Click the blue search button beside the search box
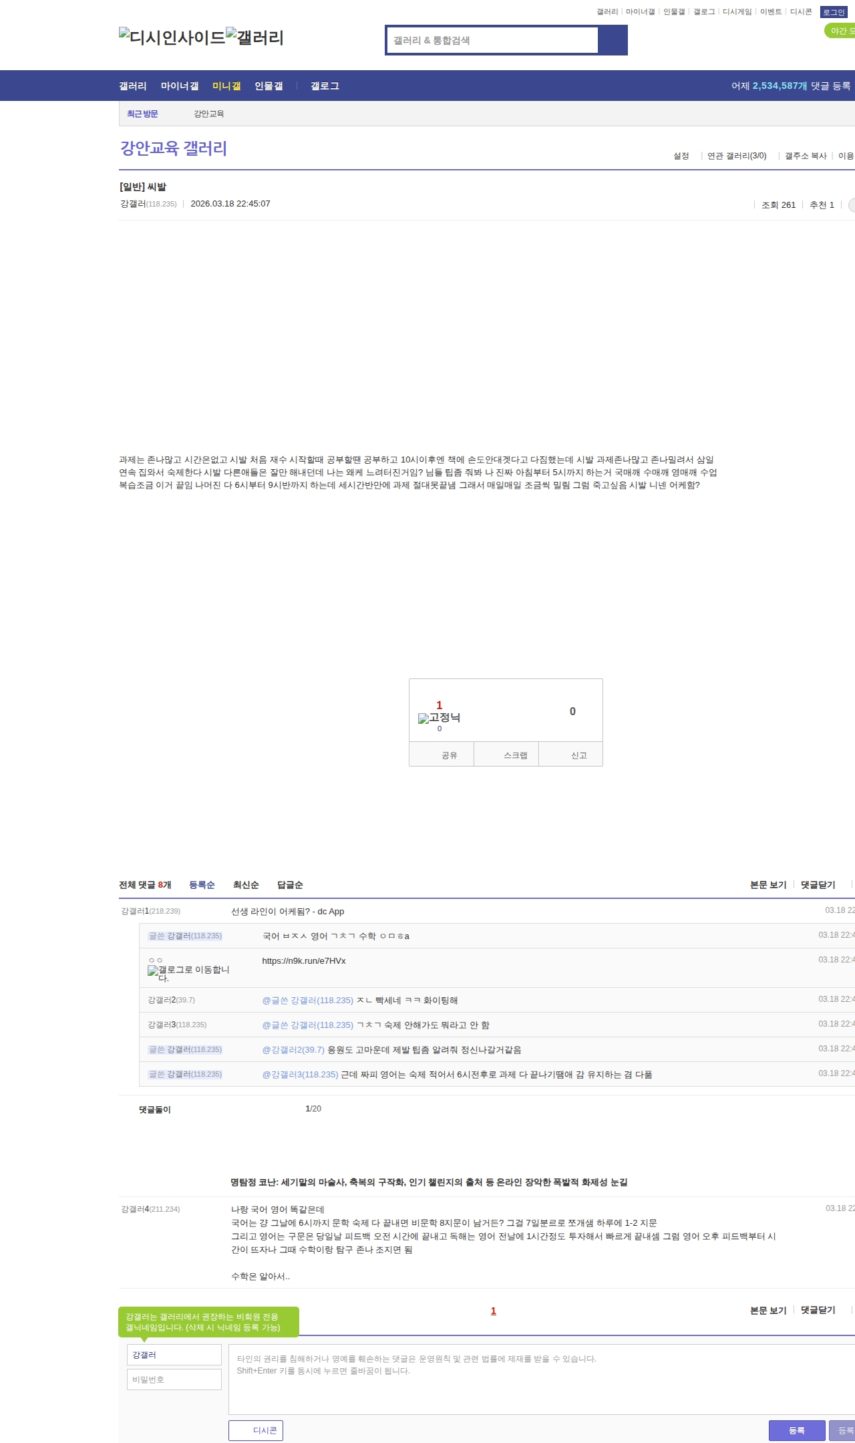This screenshot has width=855, height=1443. 613,40
